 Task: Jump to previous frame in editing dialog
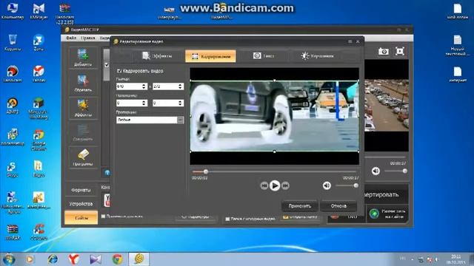click(264, 185)
